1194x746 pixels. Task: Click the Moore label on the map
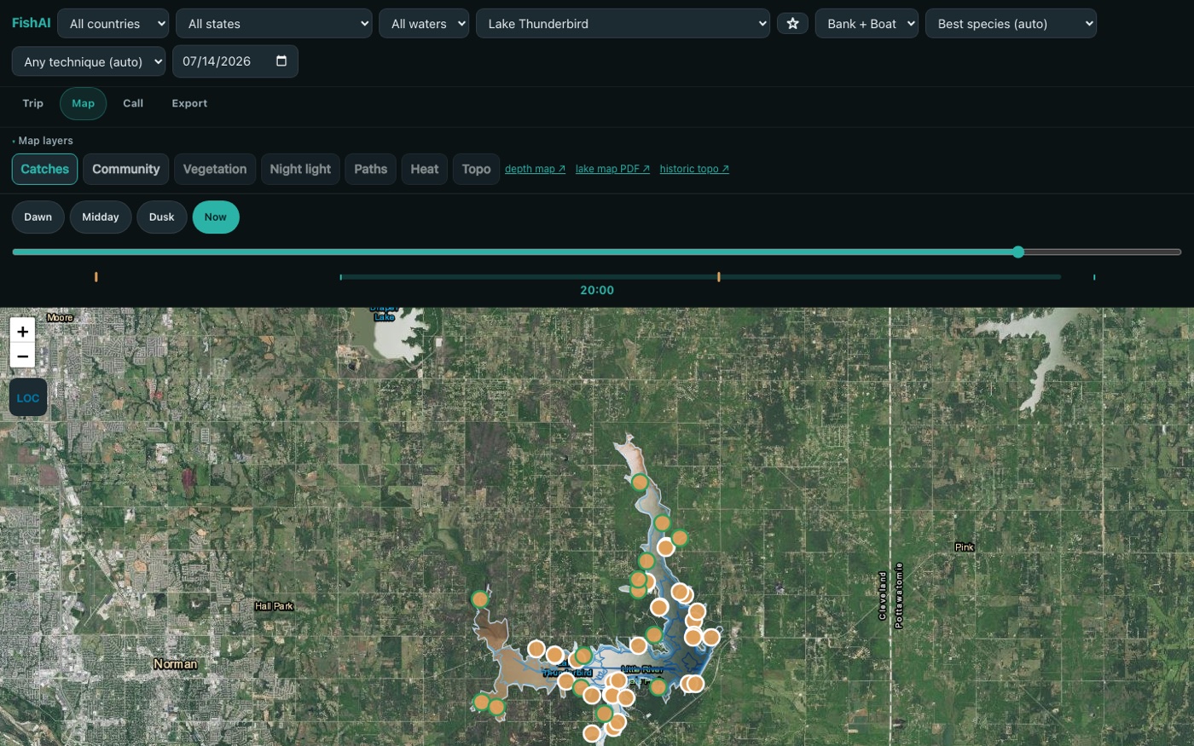pos(60,318)
